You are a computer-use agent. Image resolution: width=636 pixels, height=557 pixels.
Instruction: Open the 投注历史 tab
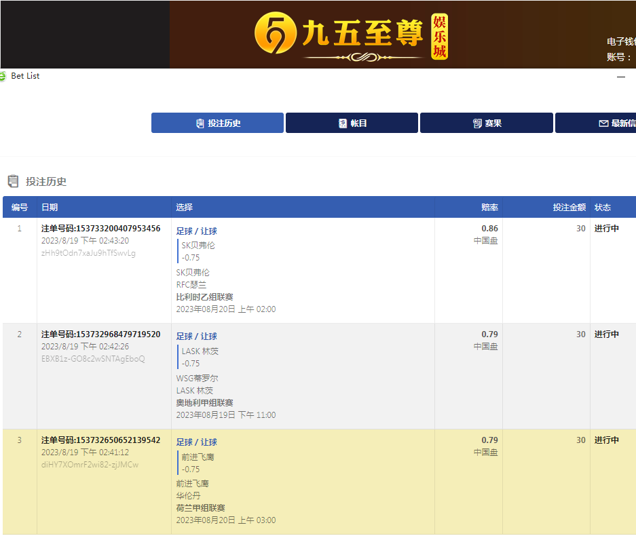(217, 123)
